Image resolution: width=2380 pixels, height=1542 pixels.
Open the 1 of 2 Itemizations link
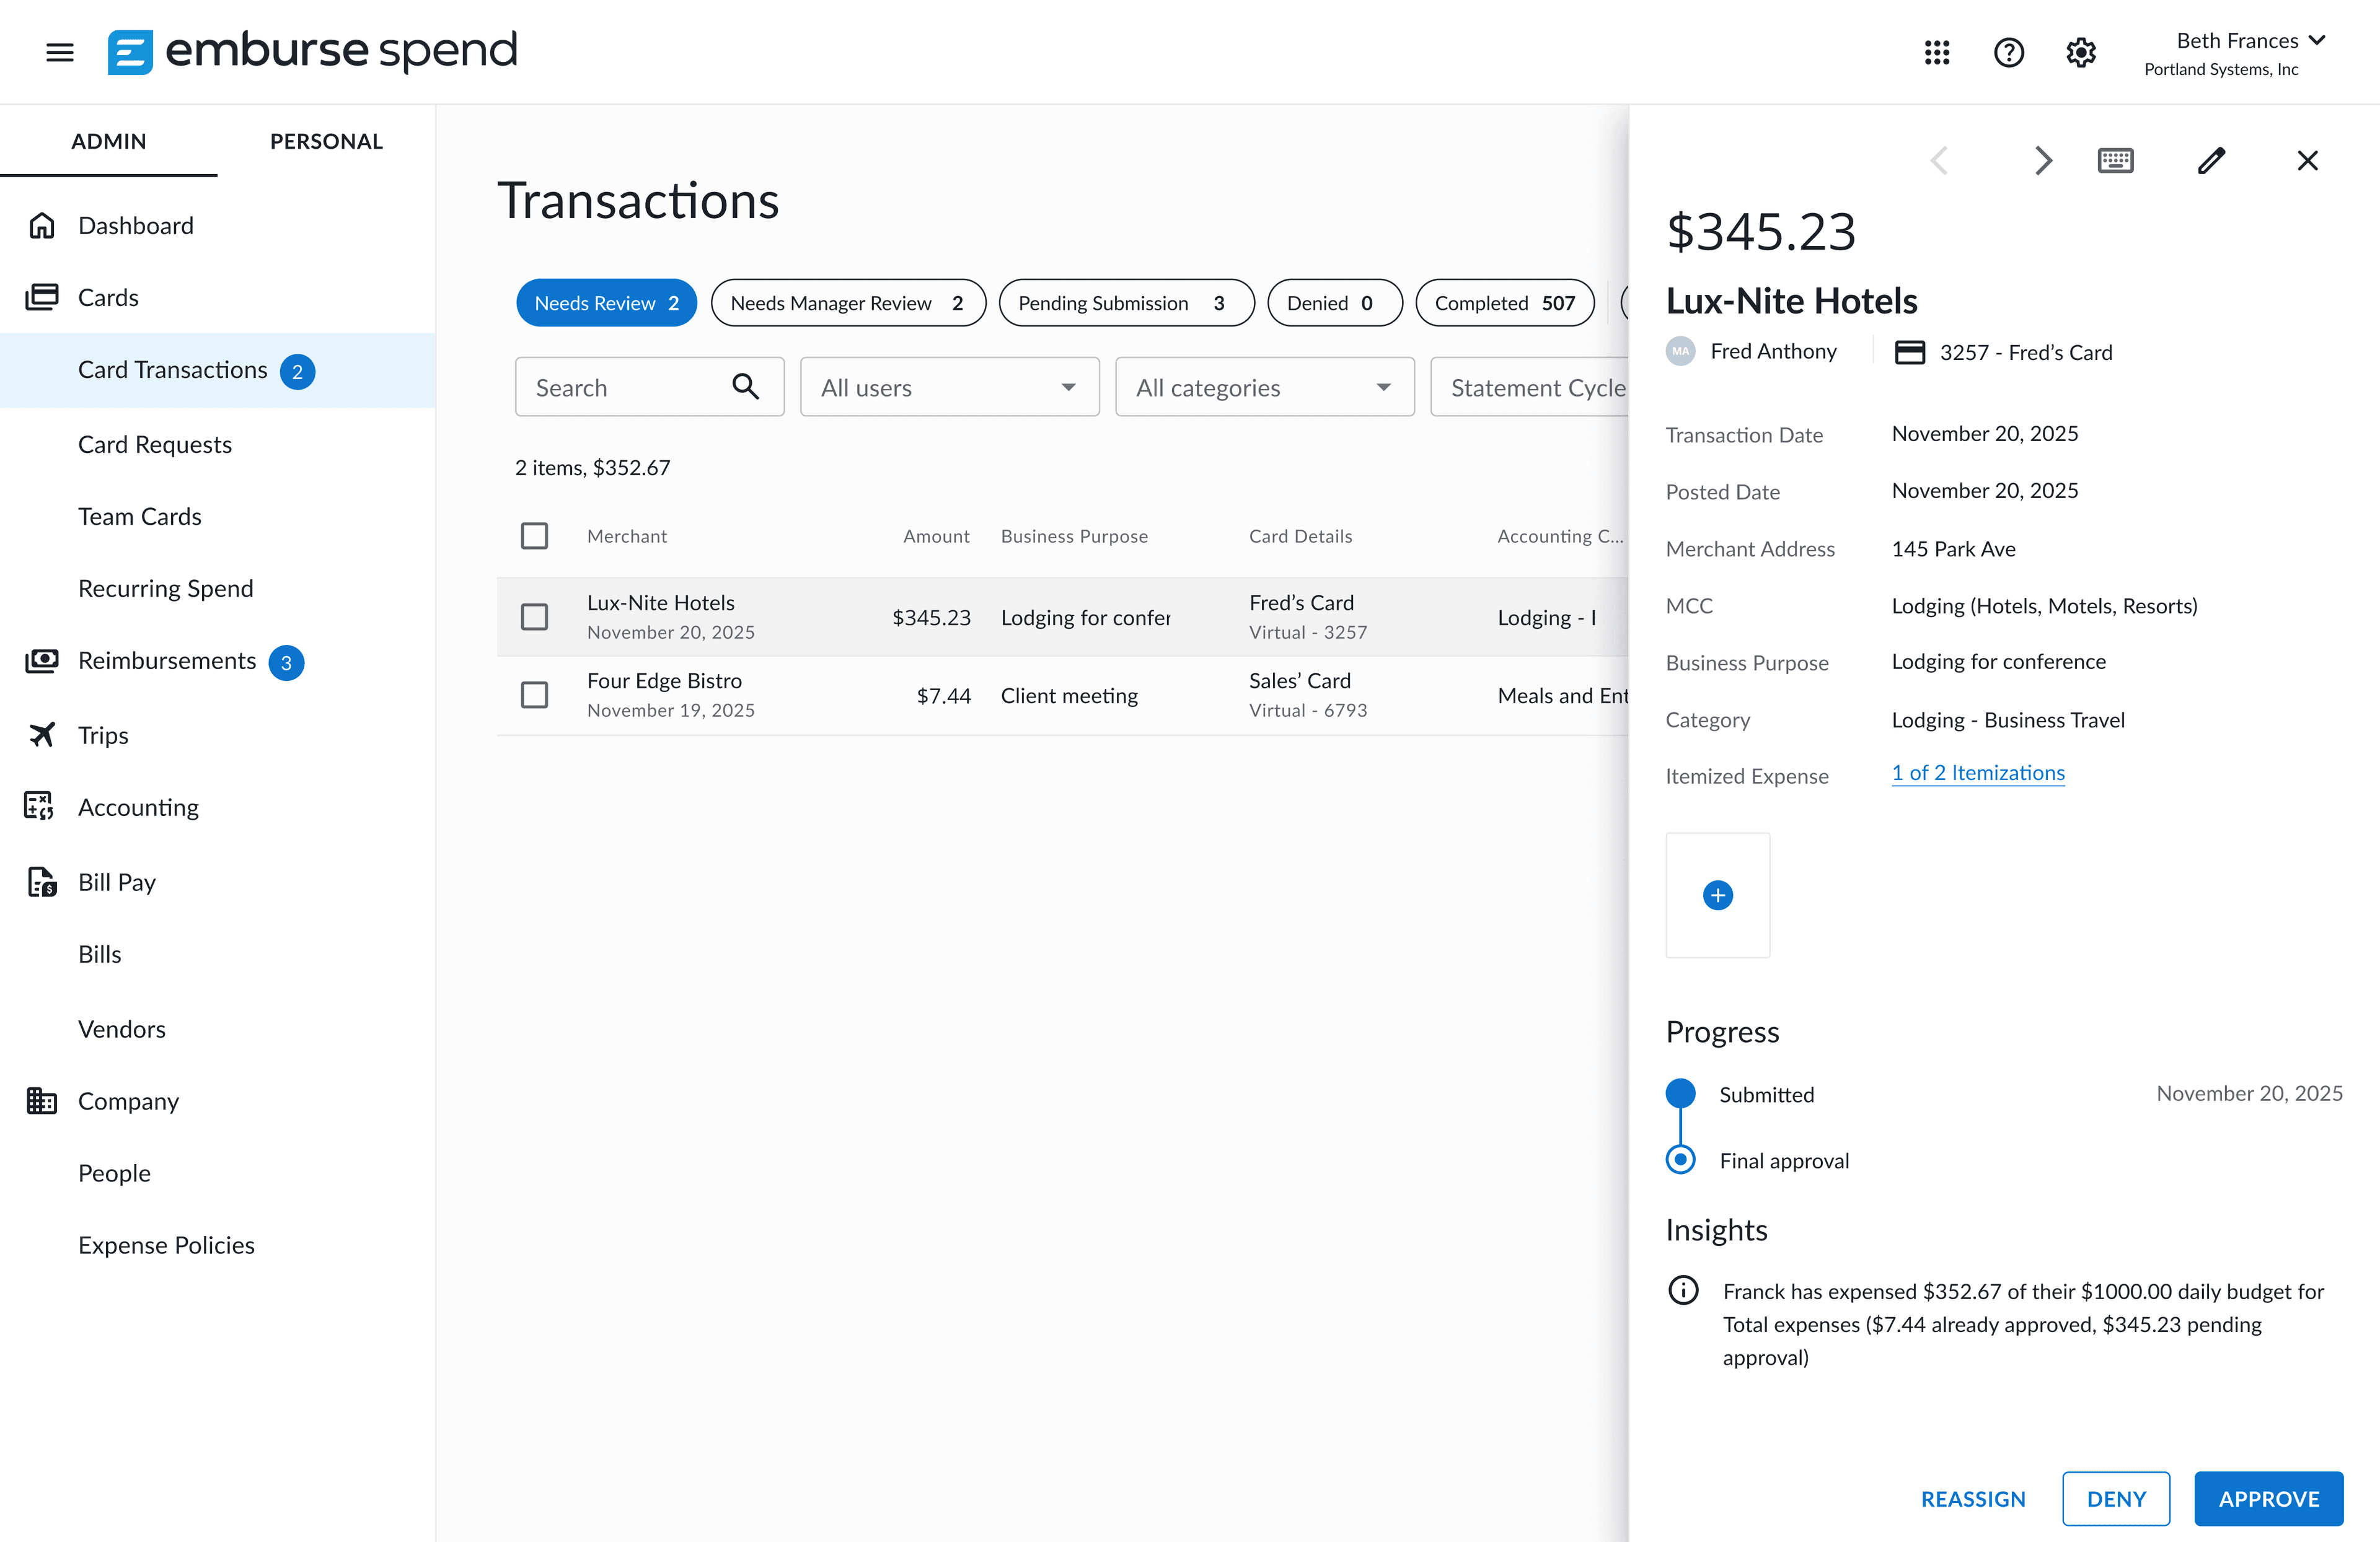coord(1977,774)
